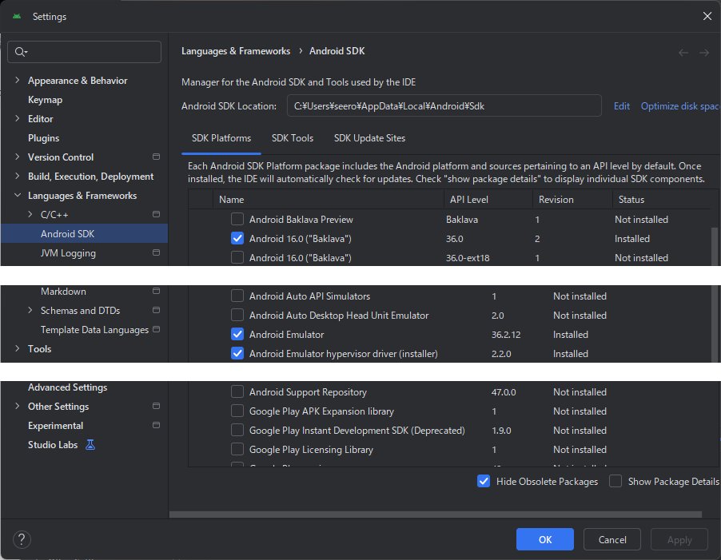Expand Other Settings section
Screen dimensions: 721x560
[x=18, y=406]
